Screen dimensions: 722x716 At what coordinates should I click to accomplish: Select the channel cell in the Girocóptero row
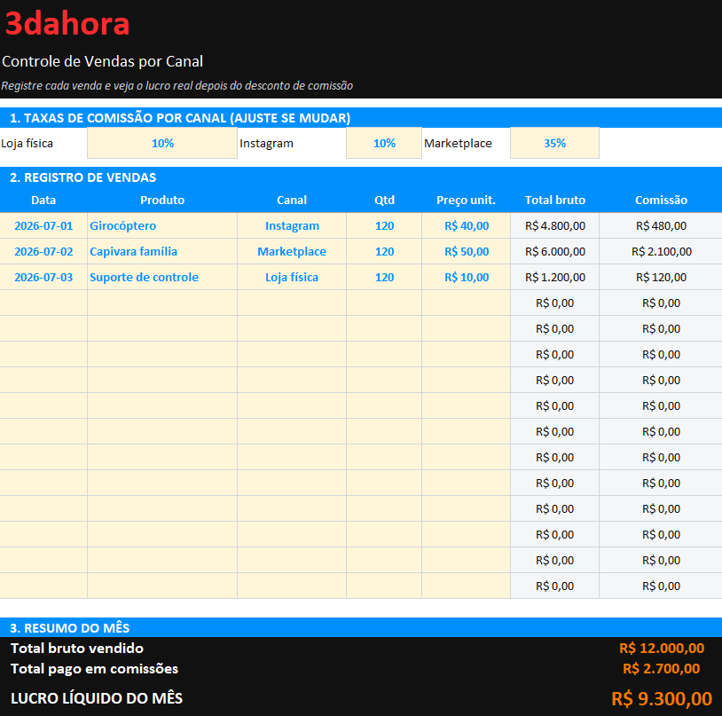point(292,225)
